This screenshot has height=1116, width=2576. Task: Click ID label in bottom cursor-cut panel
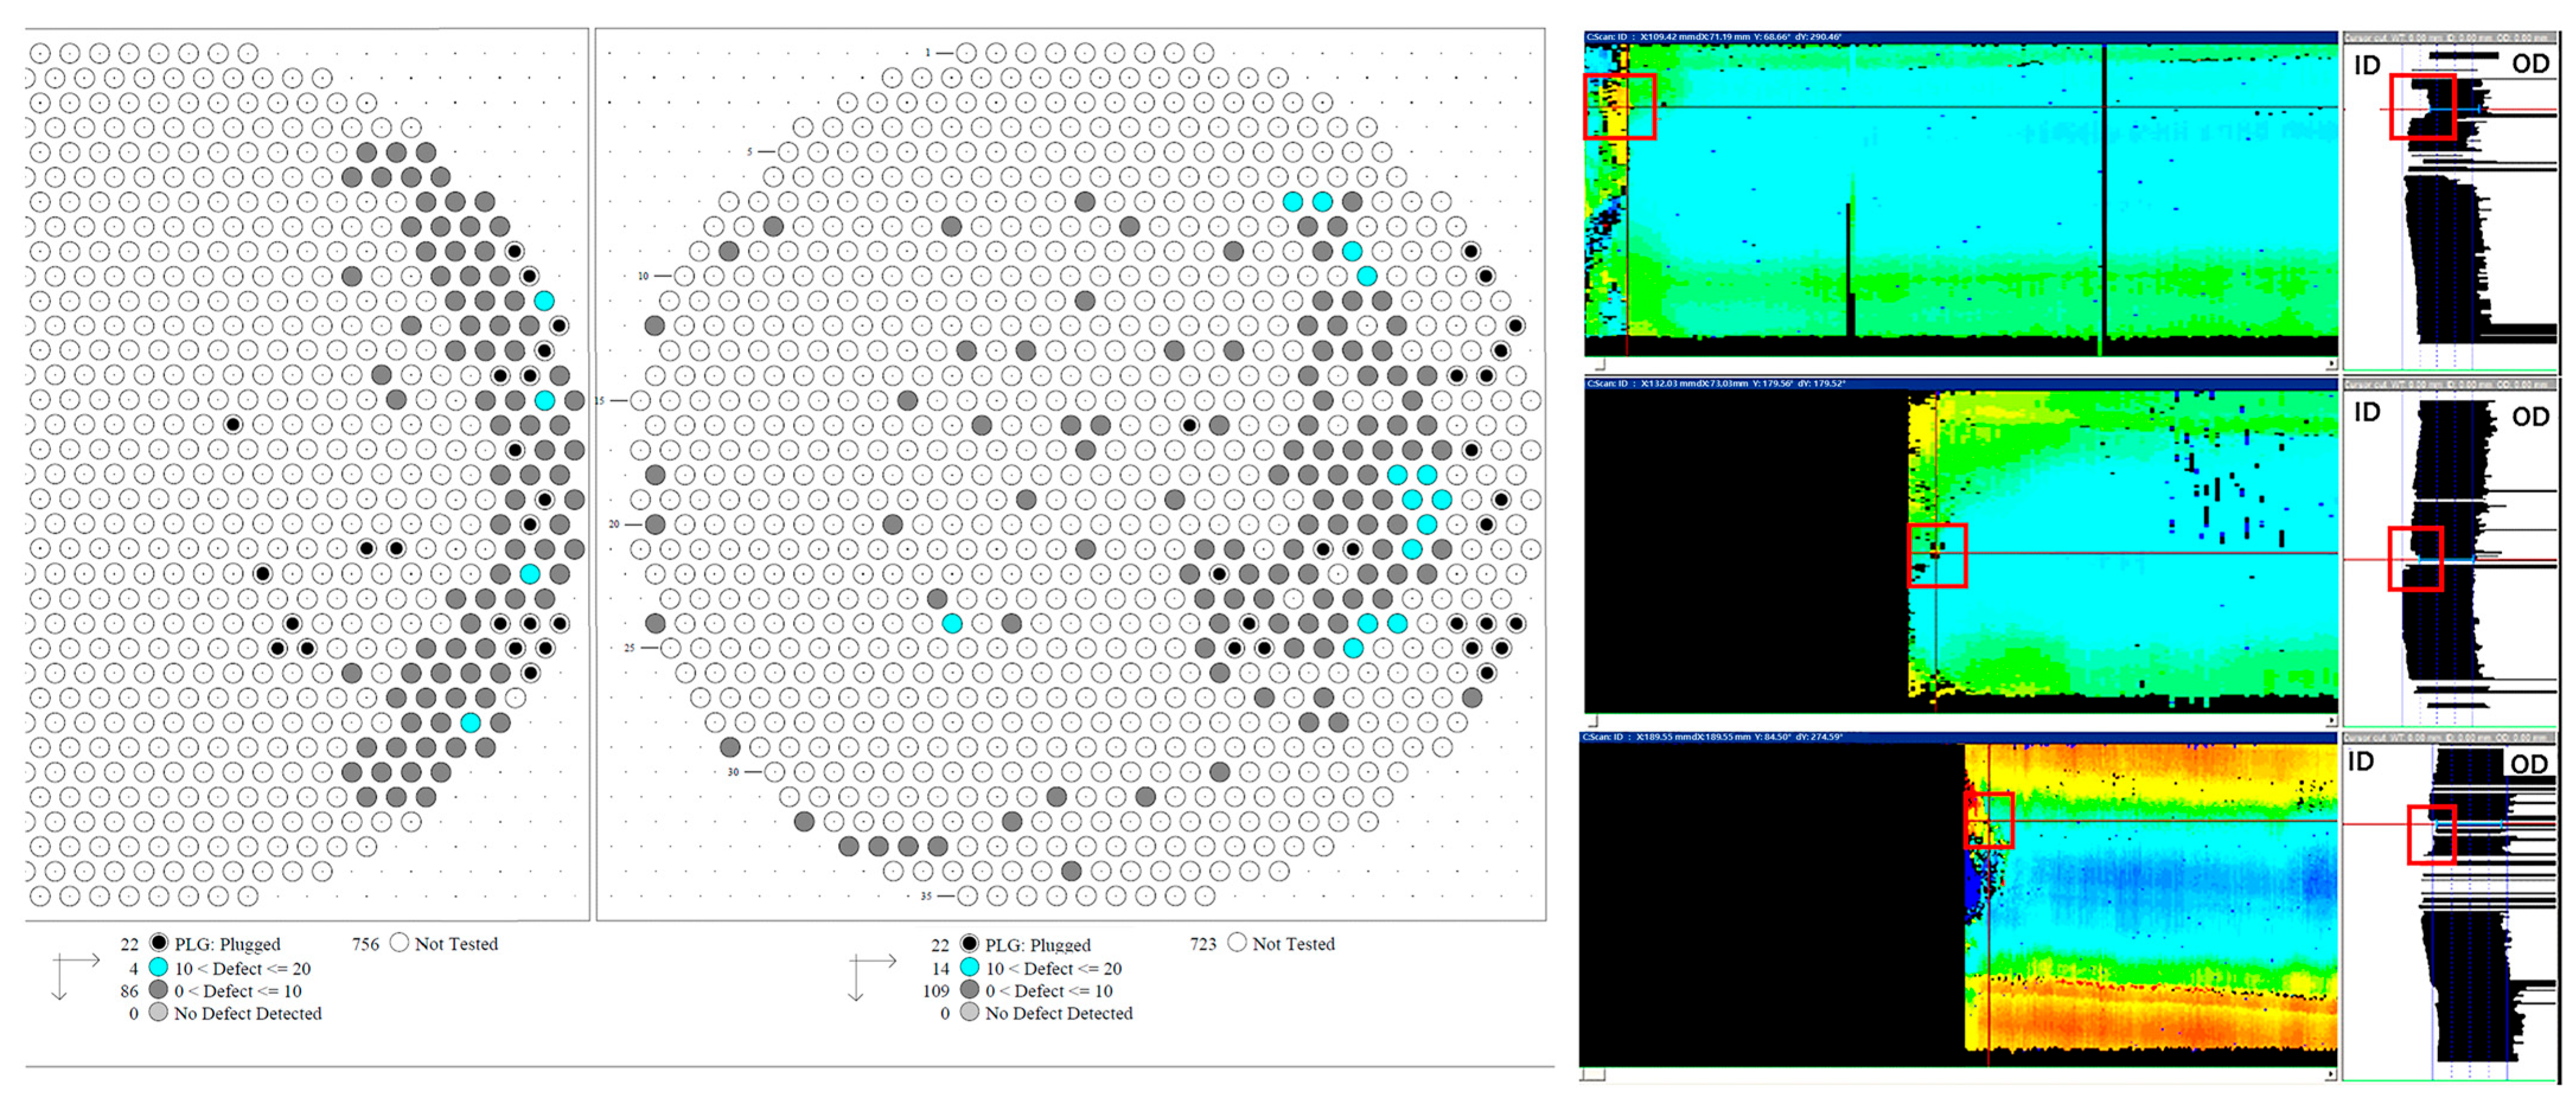[2361, 761]
